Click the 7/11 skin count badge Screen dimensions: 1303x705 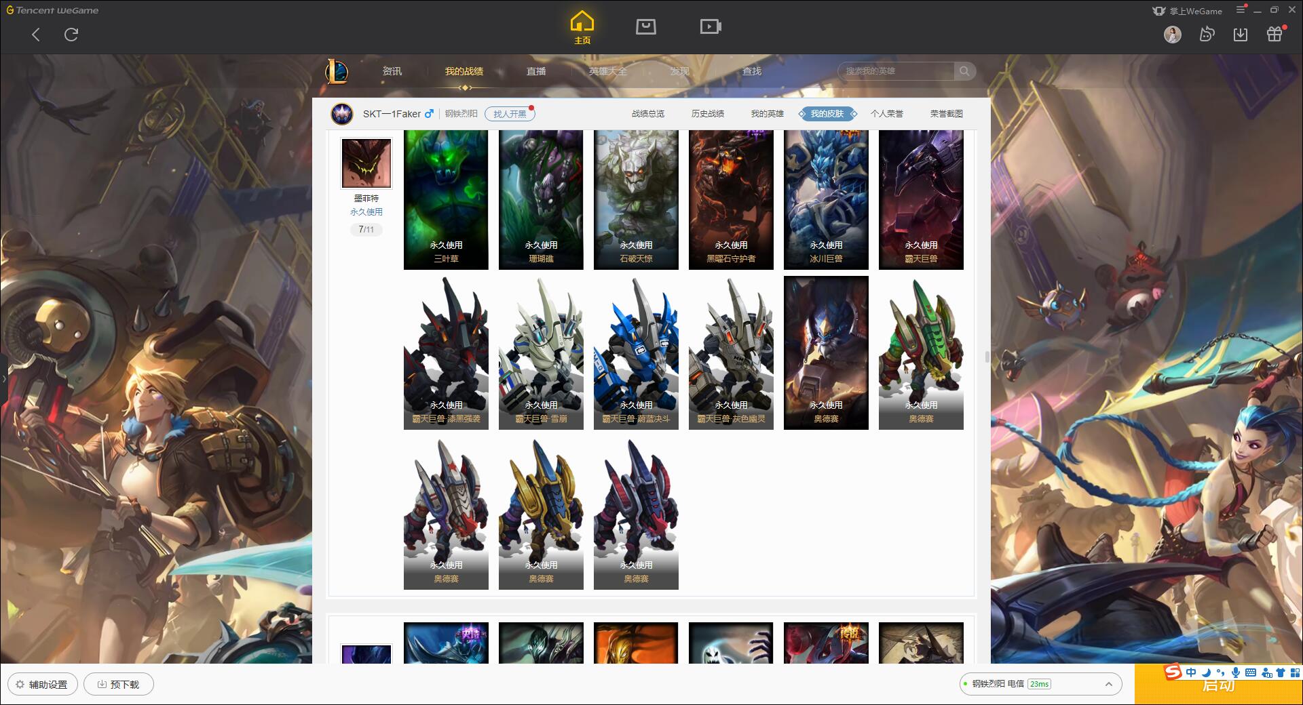(x=366, y=230)
